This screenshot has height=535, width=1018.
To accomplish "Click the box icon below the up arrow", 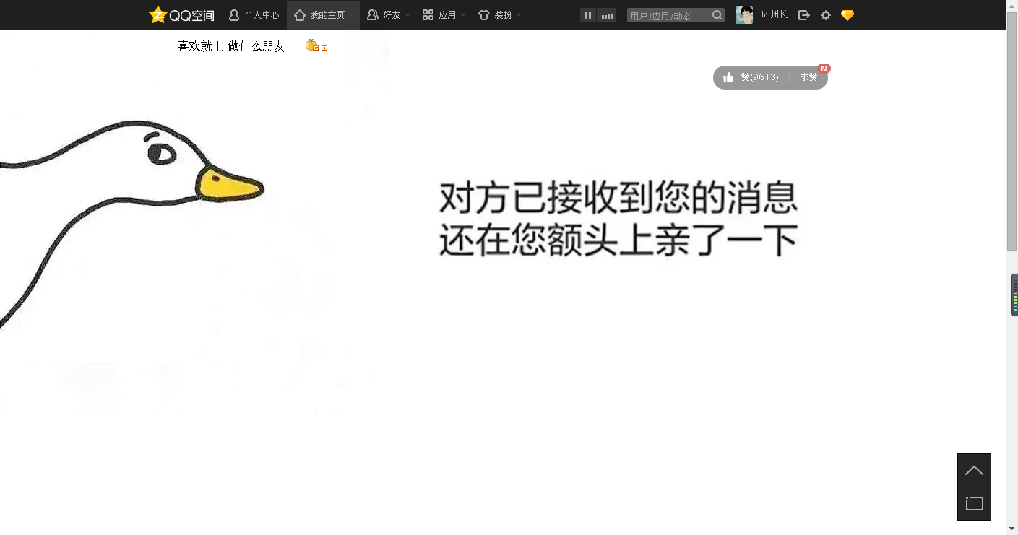I will pos(974,503).
